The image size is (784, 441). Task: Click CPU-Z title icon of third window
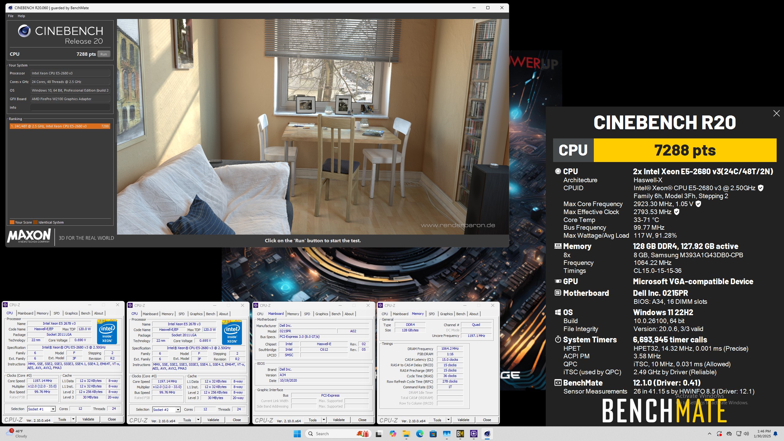256,306
